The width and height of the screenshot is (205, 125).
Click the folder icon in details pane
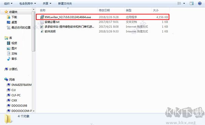8,119
